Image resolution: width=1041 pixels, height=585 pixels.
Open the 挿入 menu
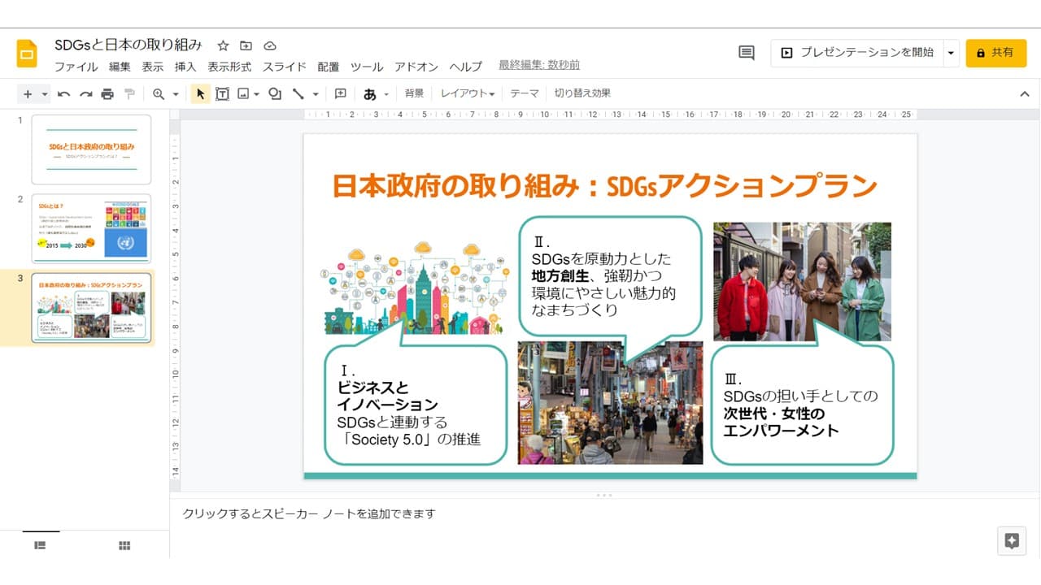(185, 67)
